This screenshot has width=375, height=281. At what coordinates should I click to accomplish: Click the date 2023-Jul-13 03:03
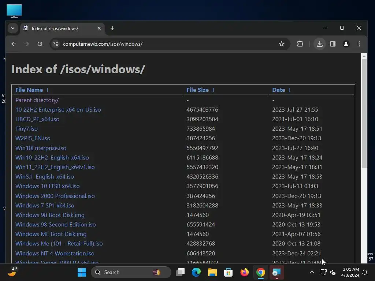[295, 186]
